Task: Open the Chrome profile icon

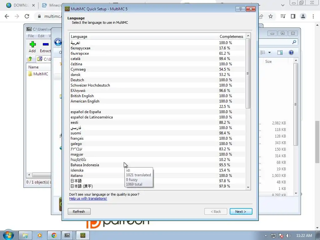Action: [303, 16]
